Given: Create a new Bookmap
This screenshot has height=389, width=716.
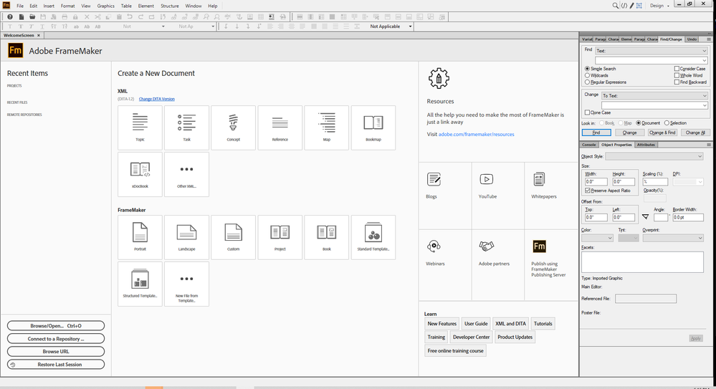Looking at the screenshot, I should click(x=373, y=128).
